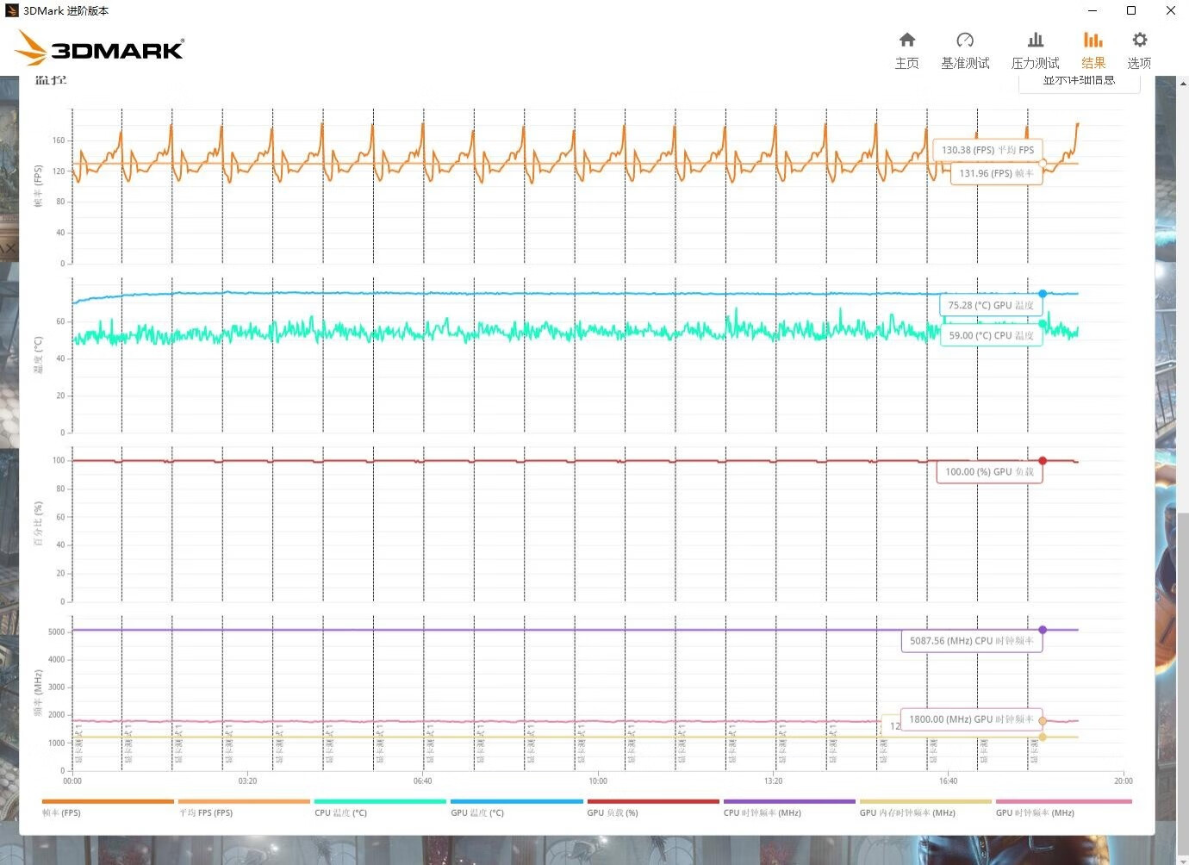Click the red GPU load endpoint marker
This screenshot has width=1189, height=865.
tap(1043, 460)
